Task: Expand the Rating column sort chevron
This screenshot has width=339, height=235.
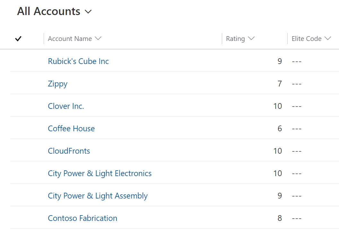Action: [251, 38]
